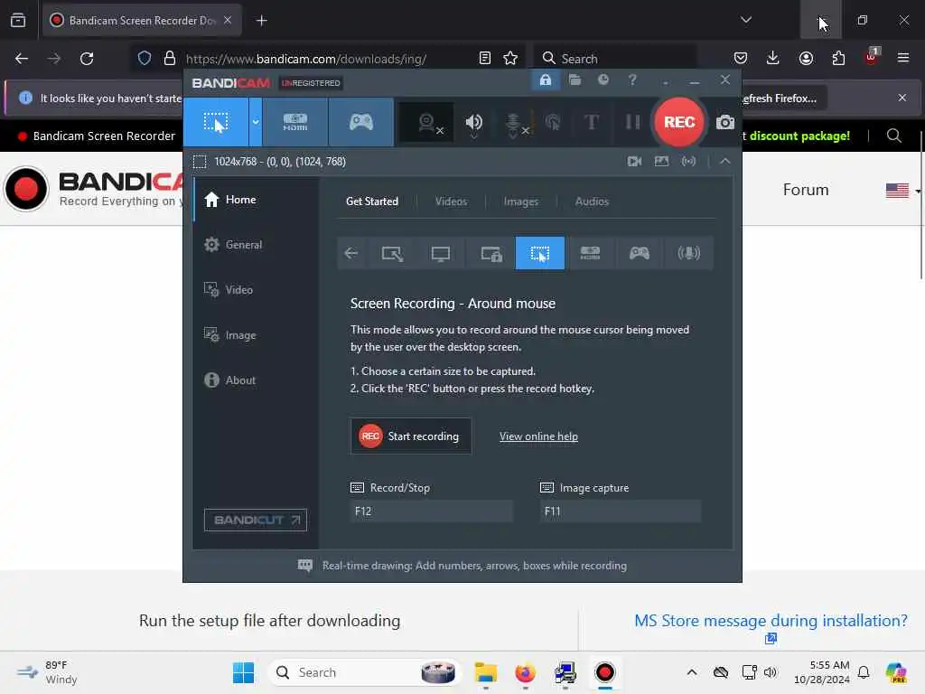Screen dimensions: 925x694
Task: Toggle mouse click effect icon
Action: click(x=553, y=122)
